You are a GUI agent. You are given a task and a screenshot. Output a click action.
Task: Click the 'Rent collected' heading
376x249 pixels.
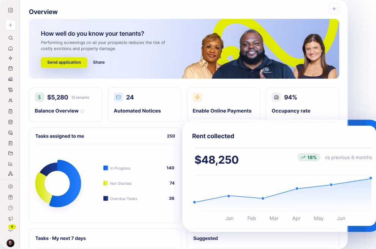[213, 136]
